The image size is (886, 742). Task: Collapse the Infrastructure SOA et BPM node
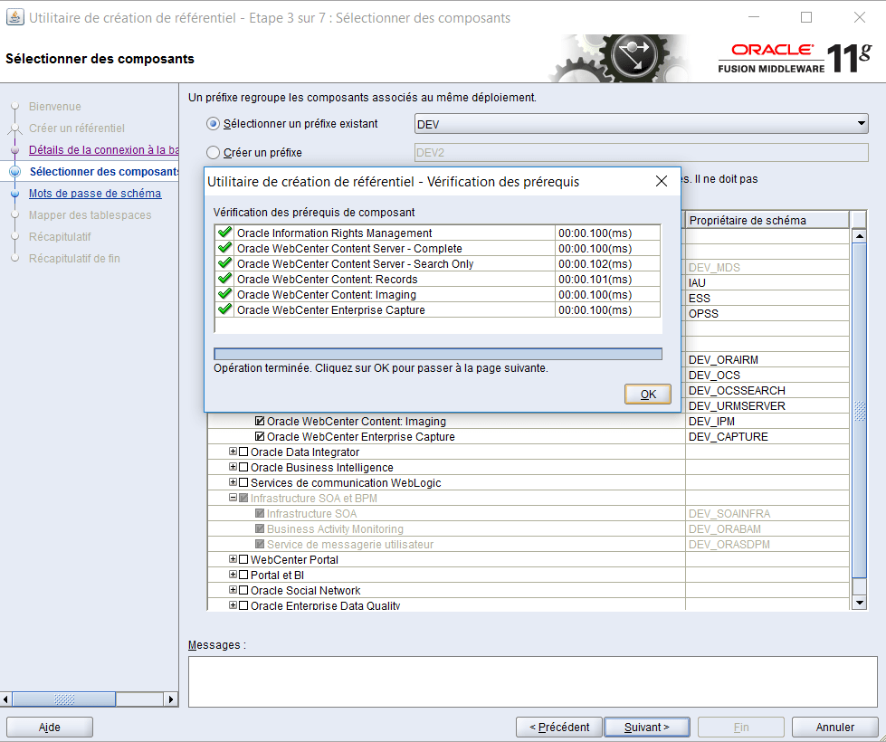click(x=233, y=499)
